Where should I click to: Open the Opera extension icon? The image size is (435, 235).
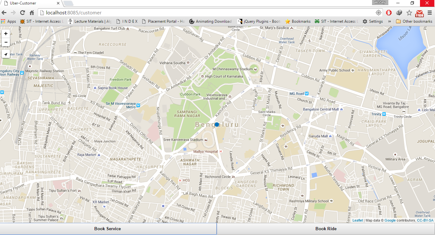(389, 13)
